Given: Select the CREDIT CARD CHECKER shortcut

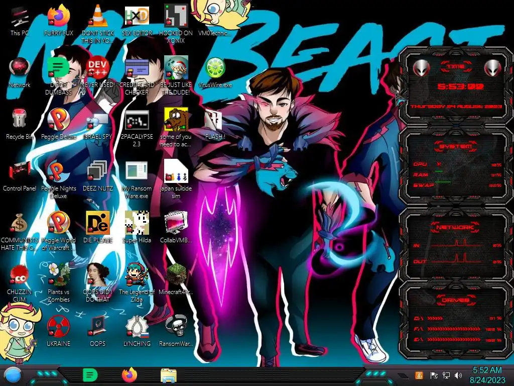Looking at the screenshot, I should coord(137,76).
